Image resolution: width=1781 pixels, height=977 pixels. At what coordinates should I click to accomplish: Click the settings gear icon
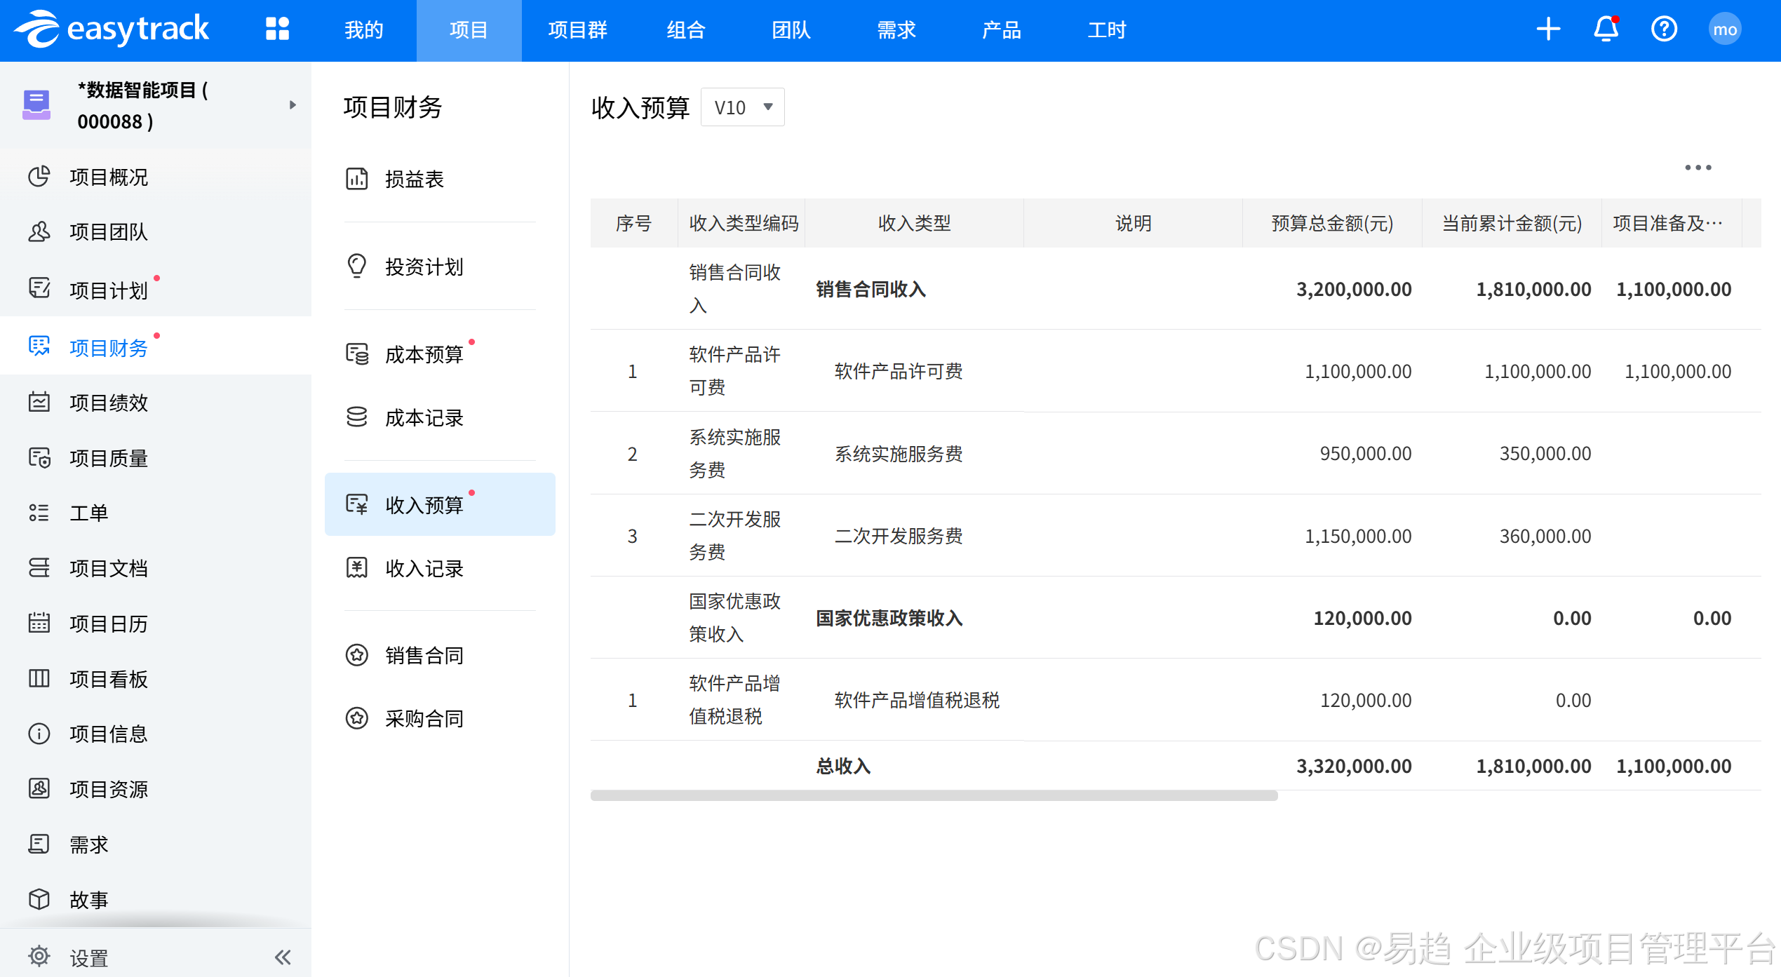pyautogui.click(x=39, y=956)
